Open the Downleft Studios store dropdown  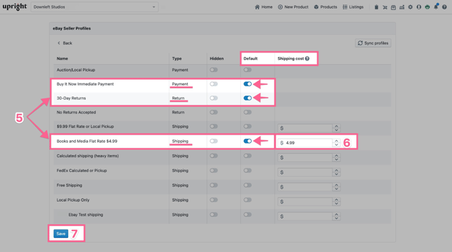click(x=94, y=7)
